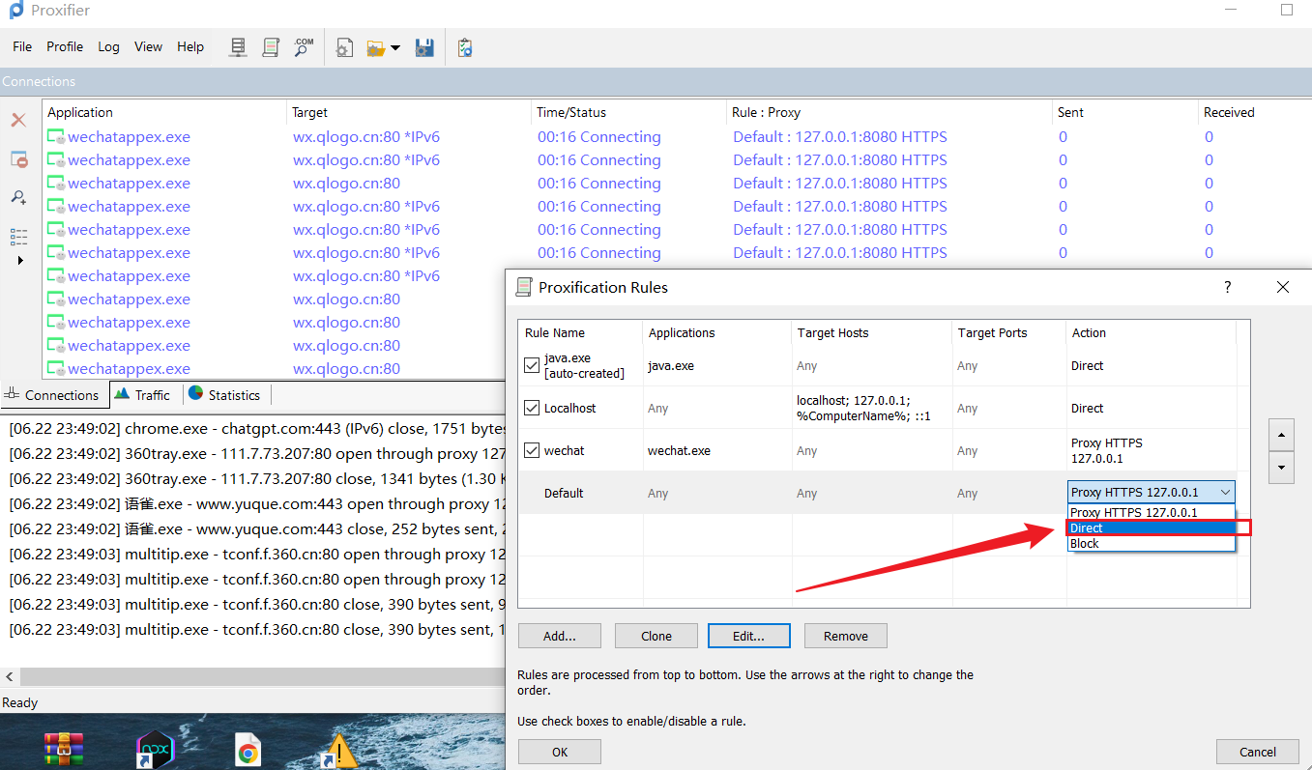
Task: Open the Log menu
Action: [x=108, y=46]
